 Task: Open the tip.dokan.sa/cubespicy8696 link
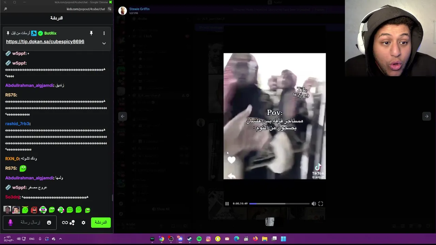(45, 42)
